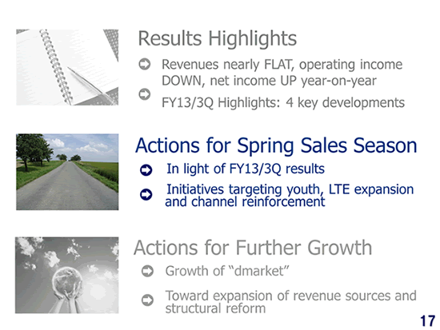Click blue arrow bullet beside 'Initiatives targeting youth'
Screen dimensions: 440x330
[146, 195]
